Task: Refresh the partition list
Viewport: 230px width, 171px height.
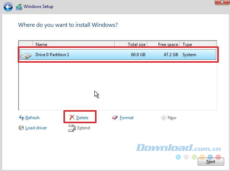Action: (32, 118)
